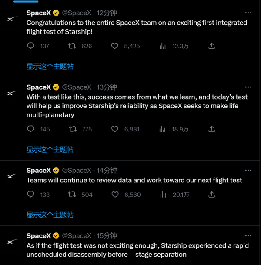Share the Teams will continue review tweet
Viewport: 261px width, 265px height.
pos(211,195)
